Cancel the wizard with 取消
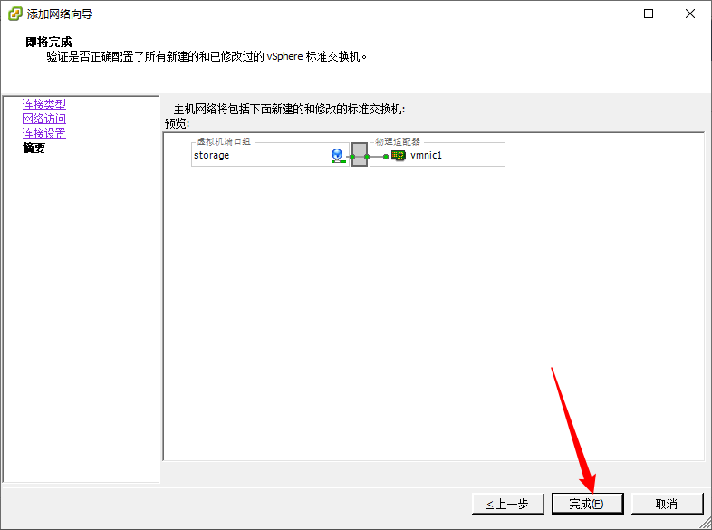 (x=667, y=504)
